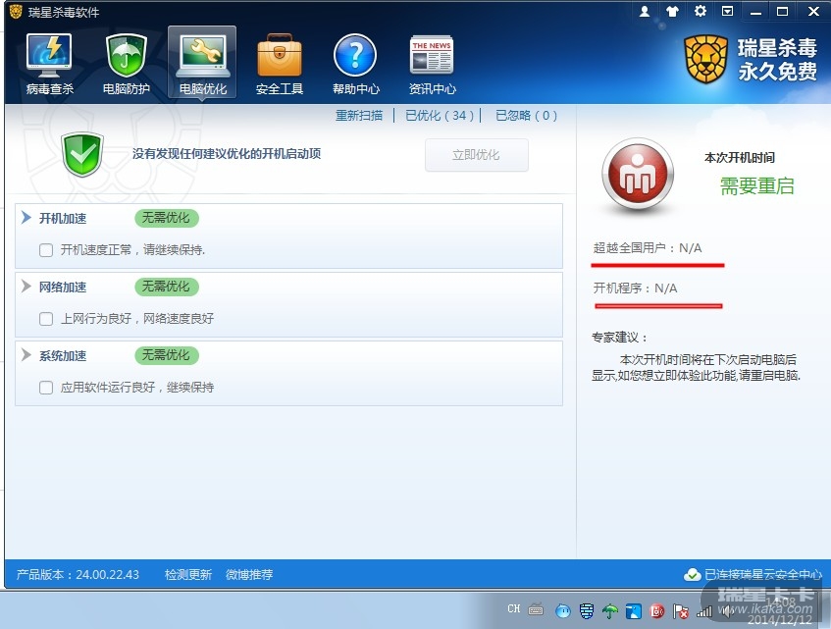Tick the 开机速度正常 checkbox
831x629 pixels.
tap(46, 250)
